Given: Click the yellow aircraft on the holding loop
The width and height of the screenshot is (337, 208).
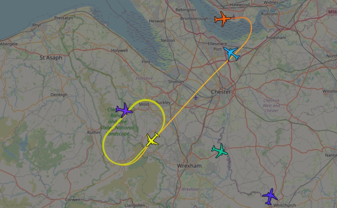Looking at the screenshot, I should pos(153,140).
